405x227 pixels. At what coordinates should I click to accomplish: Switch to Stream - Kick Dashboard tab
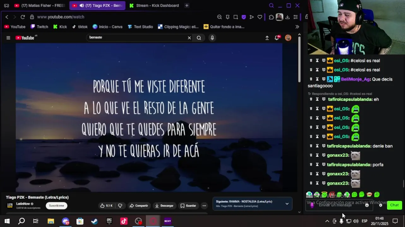(154, 5)
